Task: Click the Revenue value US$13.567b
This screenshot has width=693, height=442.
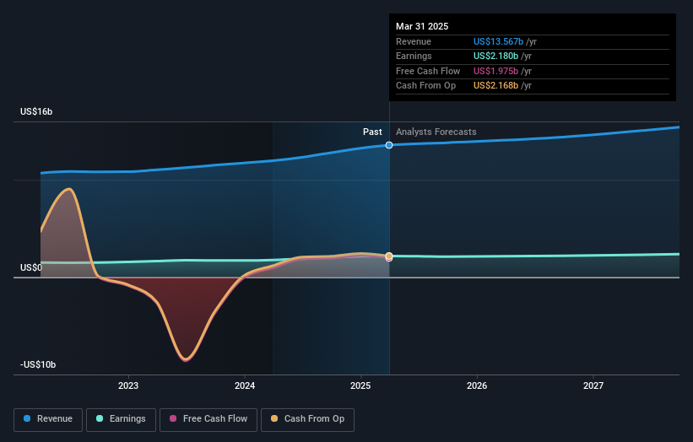Action: [x=499, y=41]
